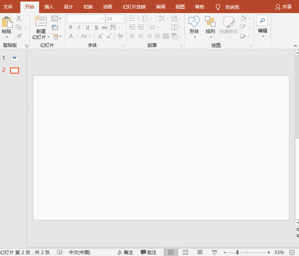
Task: Switch to Normal view
Action: [171, 253]
